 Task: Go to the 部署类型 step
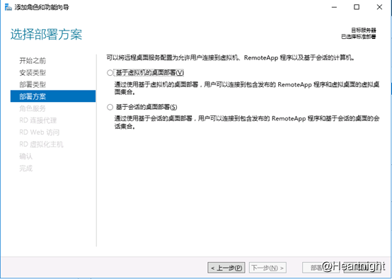pos(33,84)
